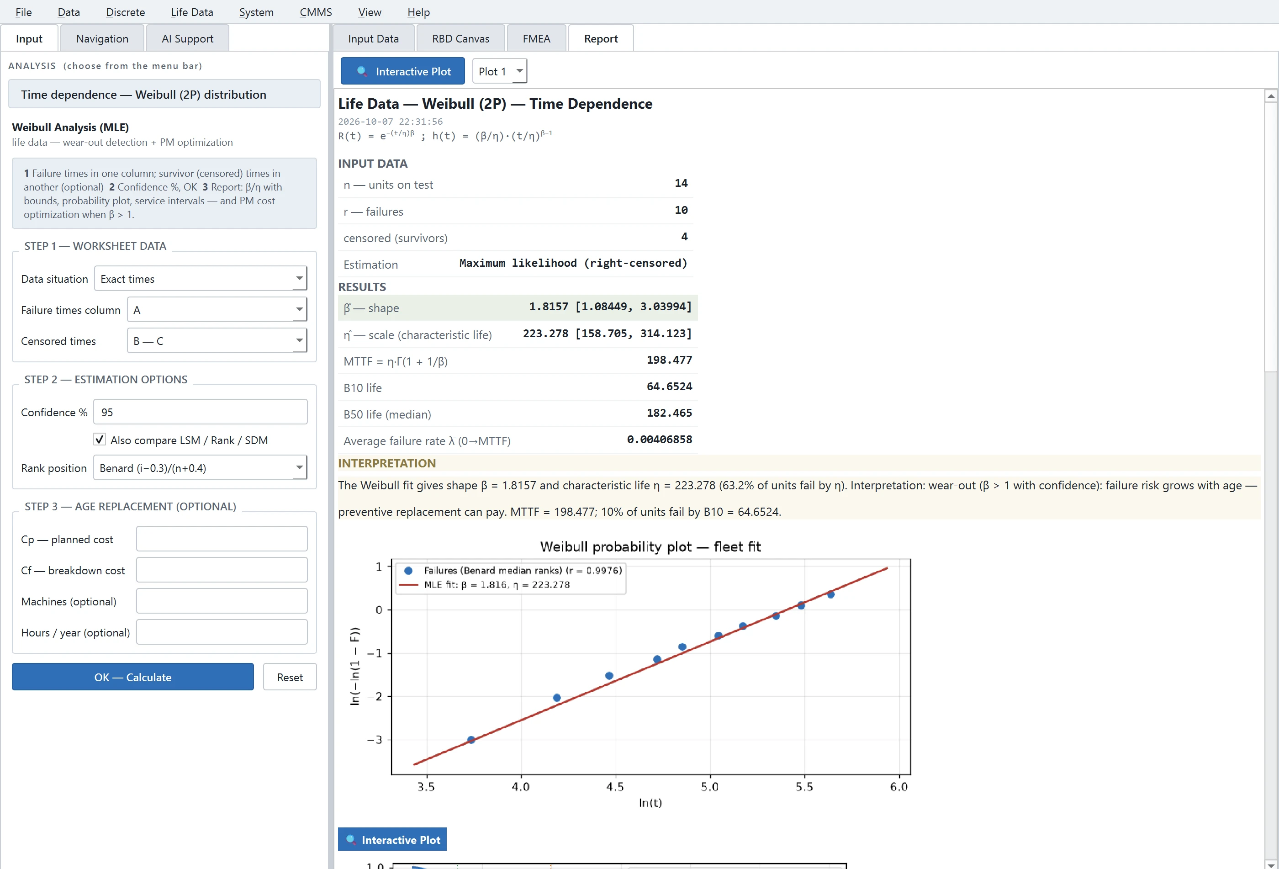Image resolution: width=1279 pixels, height=869 pixels.
Task: Click the top Interactive Plot button
Action: (x=402, y=71)
